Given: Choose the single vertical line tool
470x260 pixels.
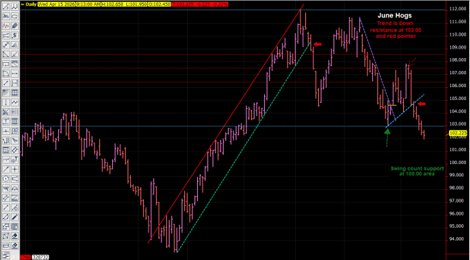Looking at the screenshot, I should pos(5,102).
